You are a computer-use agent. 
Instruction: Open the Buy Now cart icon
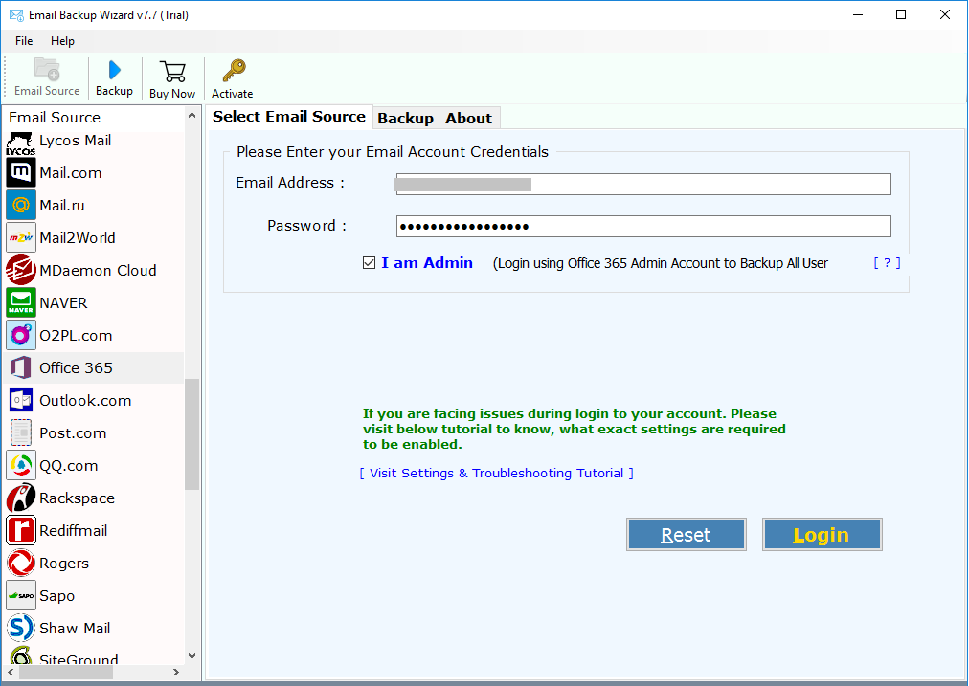pos(172,71)
